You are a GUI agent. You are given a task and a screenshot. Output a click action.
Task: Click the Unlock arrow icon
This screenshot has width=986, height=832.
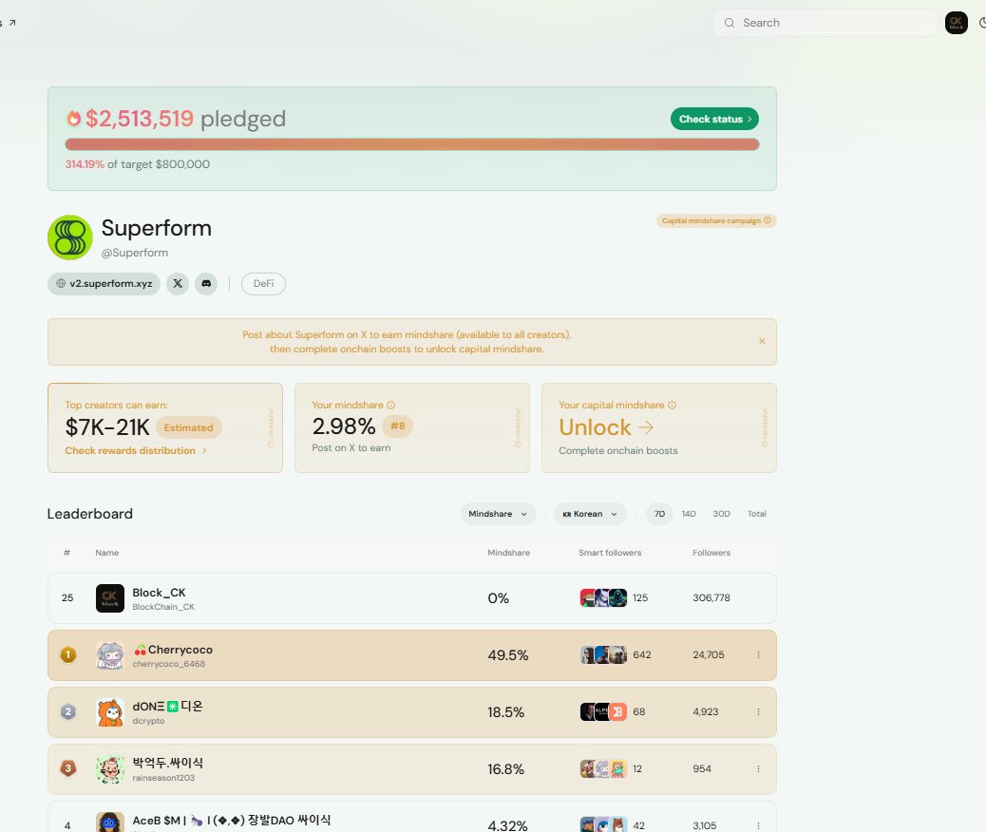click(x=646, y=427)
